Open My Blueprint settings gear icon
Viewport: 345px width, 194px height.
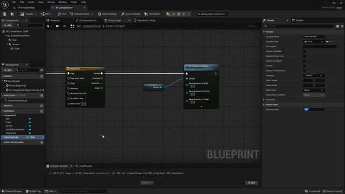(42, 70)
